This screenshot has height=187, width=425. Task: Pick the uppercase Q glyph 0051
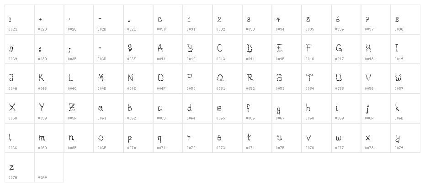(x=227, y=79)
